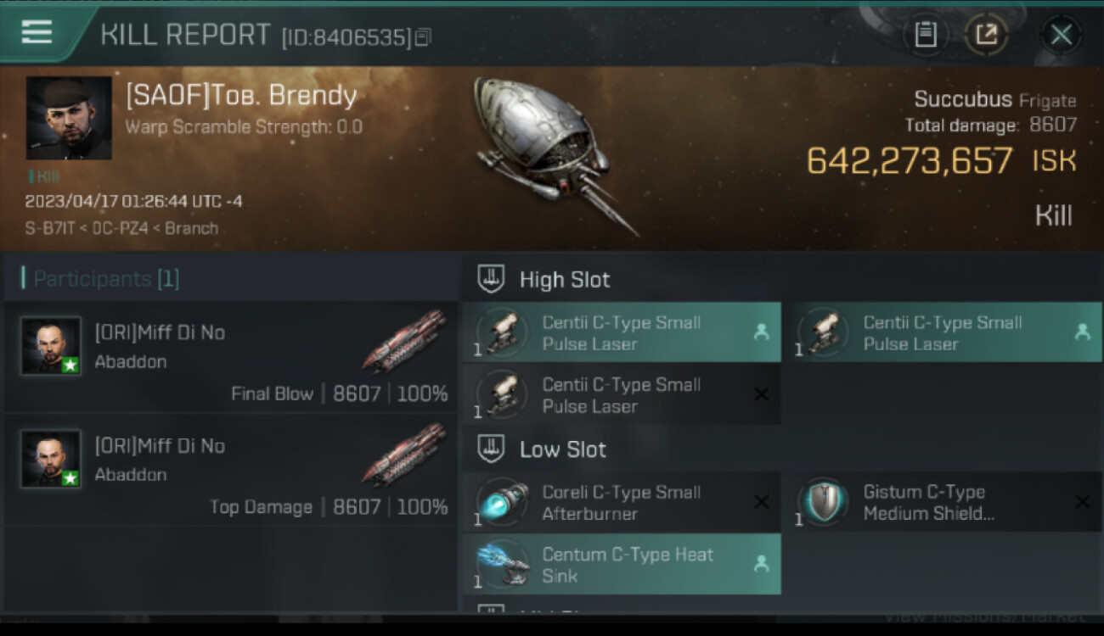1104x636 pixels.
Task: Open the Gistum C-Type Medium Shield module
Action: 943,503
